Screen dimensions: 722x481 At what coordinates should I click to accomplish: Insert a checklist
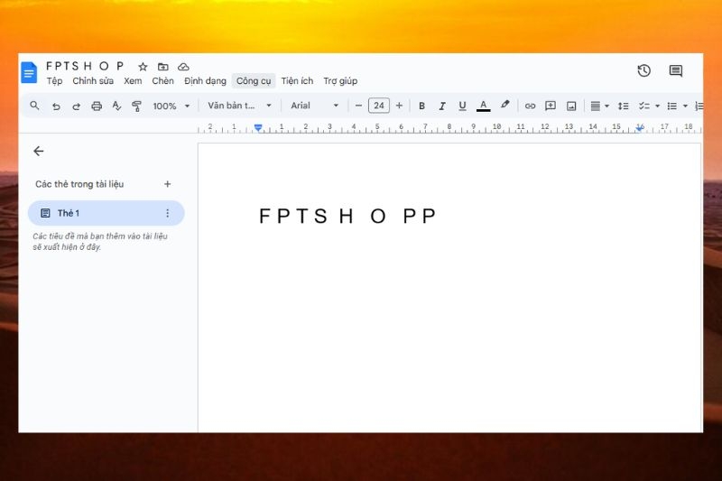643,106
